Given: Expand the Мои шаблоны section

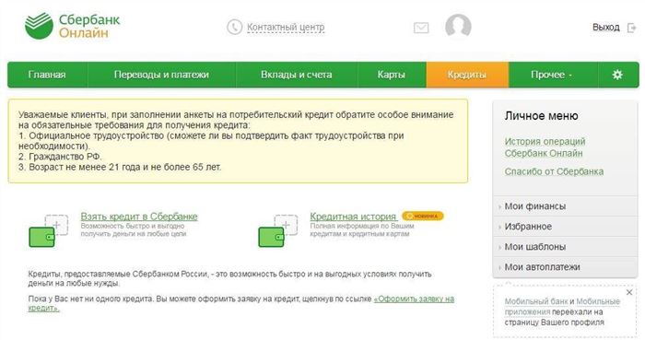Looking at the screenshot, I should [x=565, y=247].
